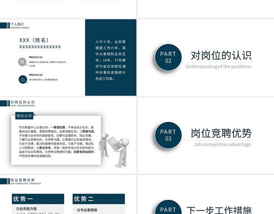This screenshot has height=214, width=274.
Task: Click the 个人简介 slide heading
Action: [17, 24]
